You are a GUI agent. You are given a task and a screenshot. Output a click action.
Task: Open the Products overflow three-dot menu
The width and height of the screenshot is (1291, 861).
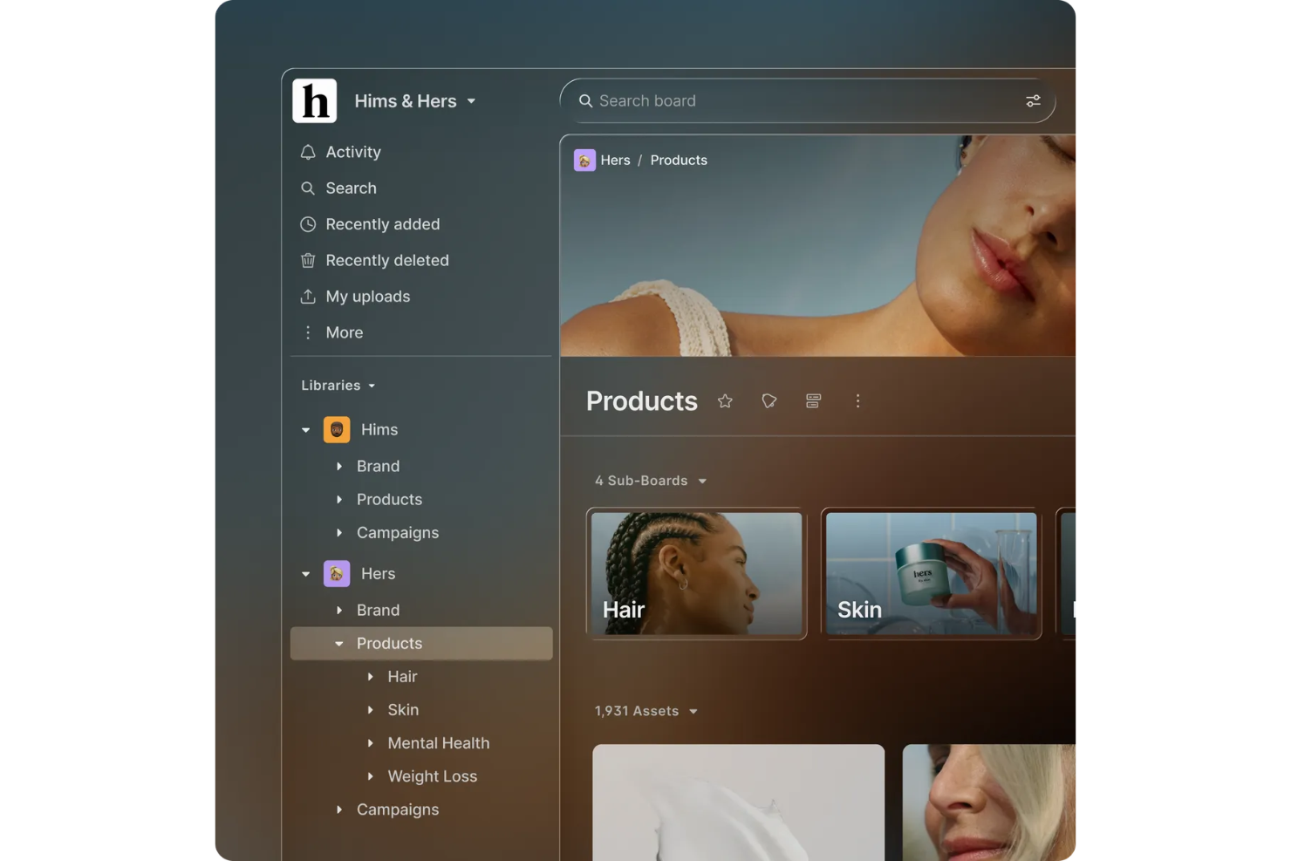pyautogui.click(x=857, y=400)
